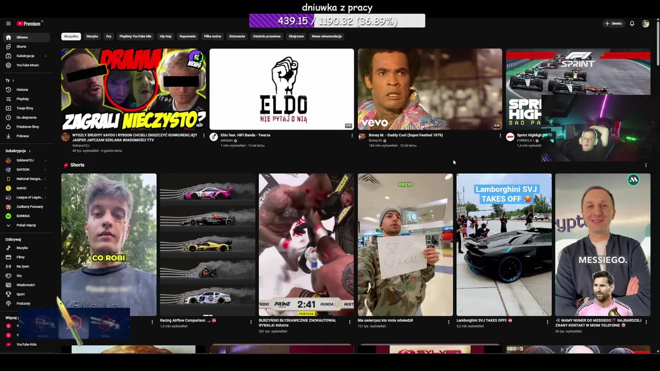Open the hamburger guide menu

pos(8,24)
